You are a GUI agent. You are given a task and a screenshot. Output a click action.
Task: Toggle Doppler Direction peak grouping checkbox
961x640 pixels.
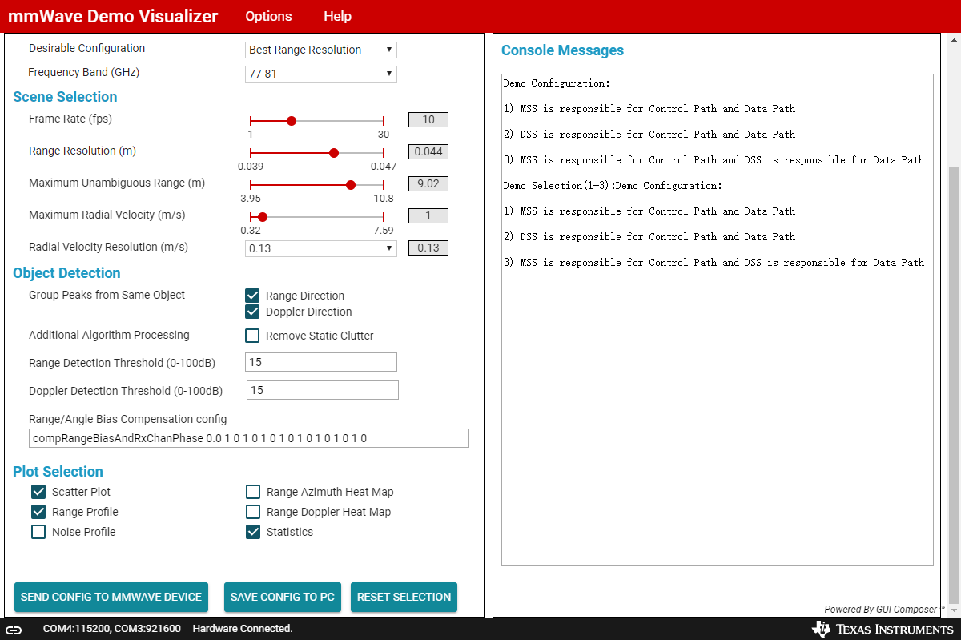[x=252, y=312]
